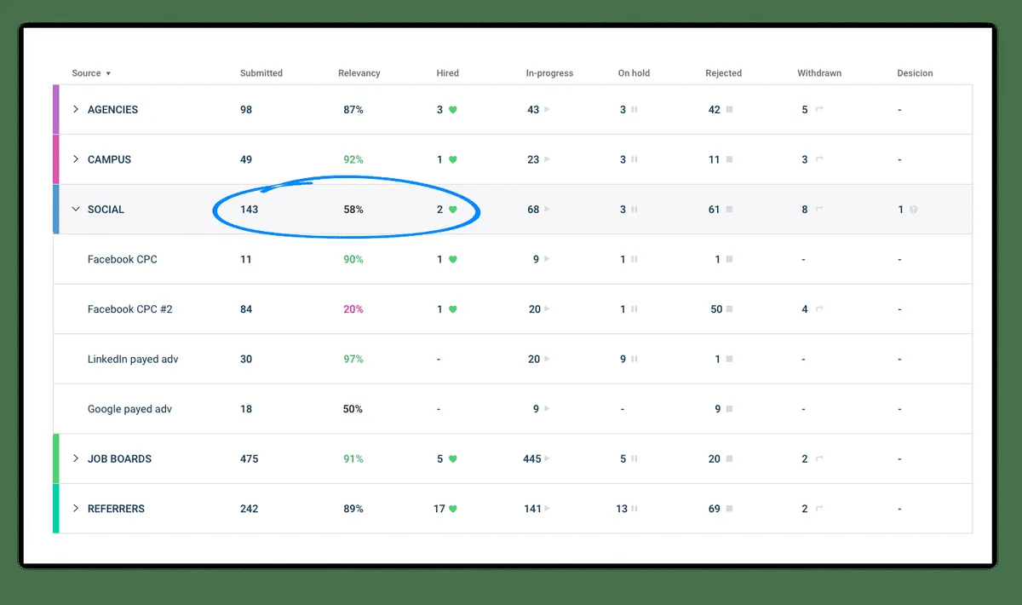Click the 91% relevancy value for JOB BOARDS
The image size is (1022, 605).
click(353, 458)
